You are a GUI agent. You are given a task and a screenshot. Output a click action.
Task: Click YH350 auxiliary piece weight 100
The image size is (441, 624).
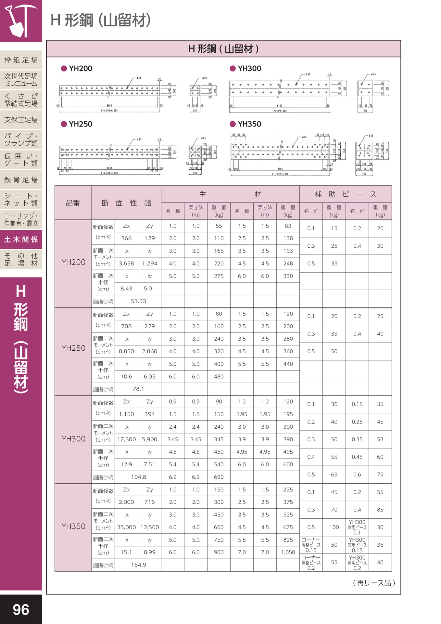point(334,527)
